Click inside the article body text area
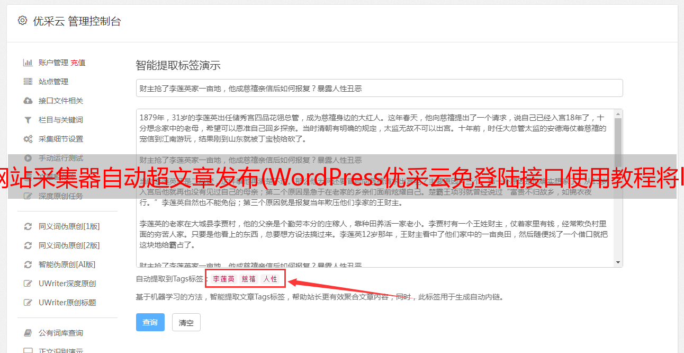The width and height of the screenshot is (684, 353). pyautogui.click(x=374, y=188)
